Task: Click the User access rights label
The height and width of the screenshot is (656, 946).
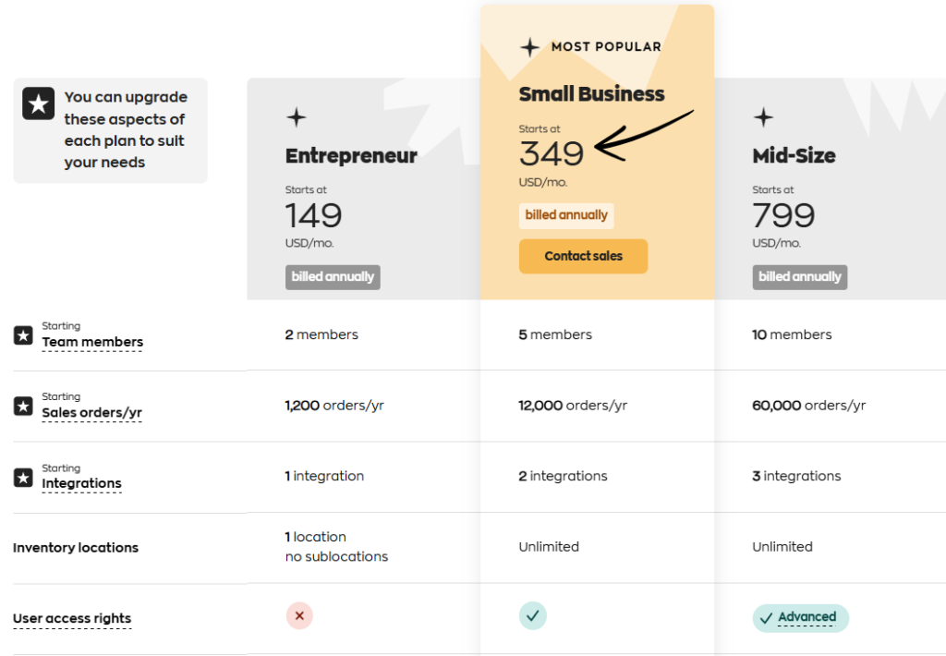Action: [x=72, y=619]
